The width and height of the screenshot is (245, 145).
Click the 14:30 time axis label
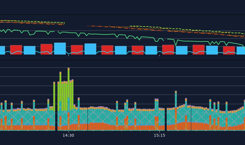tap(68, 135)
